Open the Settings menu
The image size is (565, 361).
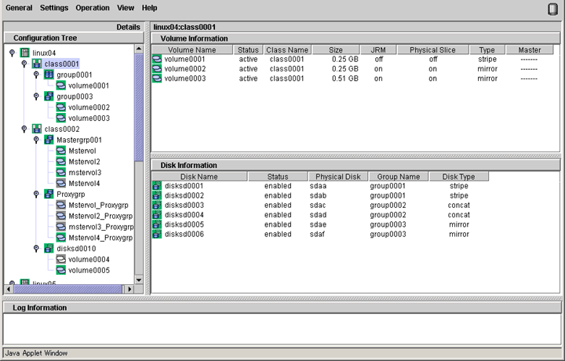pyautogui.click(x=54, y=8)
